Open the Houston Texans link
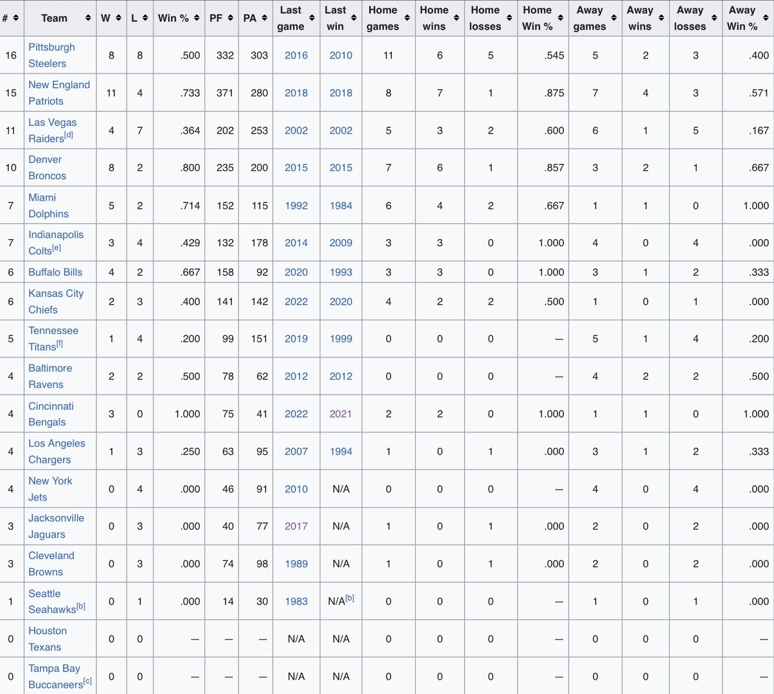 (x=48, y=639)
